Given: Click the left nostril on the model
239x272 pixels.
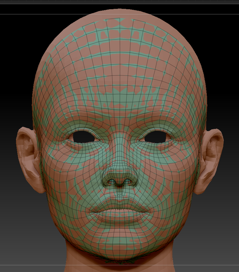Looking at the screenshot, I should 112,182.
